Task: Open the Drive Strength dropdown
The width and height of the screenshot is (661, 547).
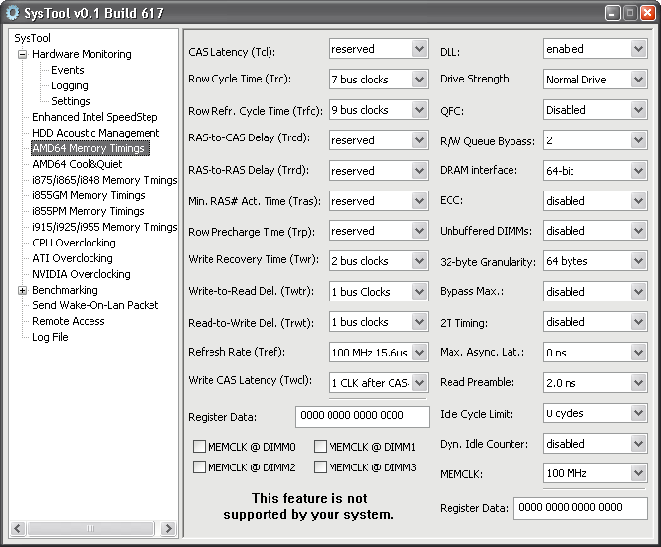Action: click(x=638, y=80)
